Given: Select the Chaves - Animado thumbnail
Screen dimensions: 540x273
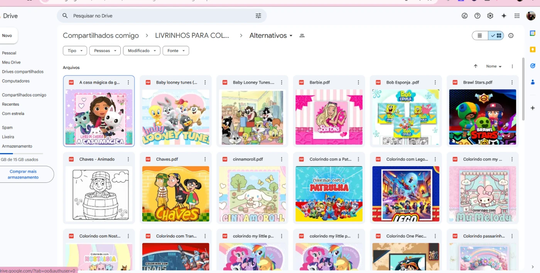Looking at the screenshot, I should coord(99,194).
